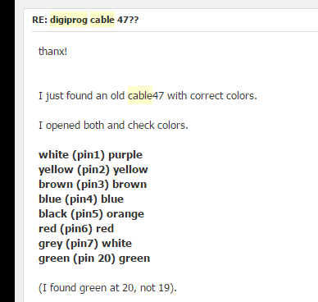The height and width of the screenshot is (302, 318).
Task: Click the 'I opened both and check colors.' line
Action: (113, 126)
